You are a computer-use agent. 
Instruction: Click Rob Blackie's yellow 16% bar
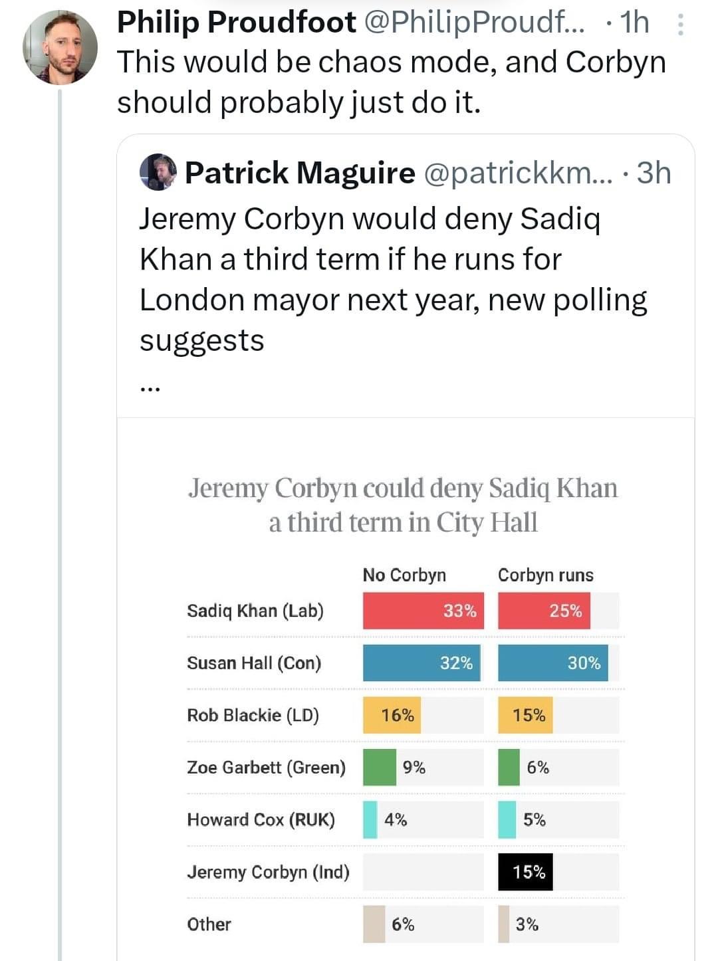[392, 715]
